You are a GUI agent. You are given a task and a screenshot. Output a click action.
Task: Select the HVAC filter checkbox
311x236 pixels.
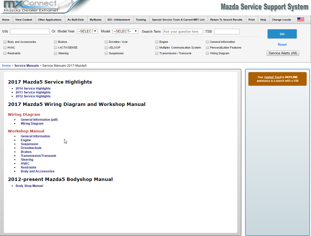pos(5,48)
